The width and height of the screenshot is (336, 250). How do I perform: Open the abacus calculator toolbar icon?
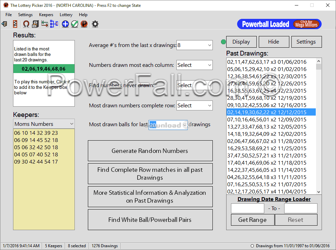15,24
